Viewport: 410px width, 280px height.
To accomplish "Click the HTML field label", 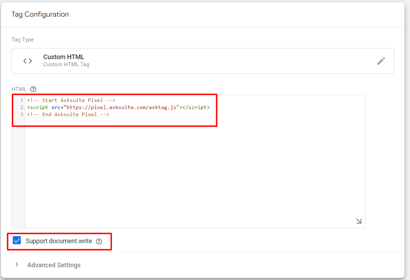I will pos(19,89).
